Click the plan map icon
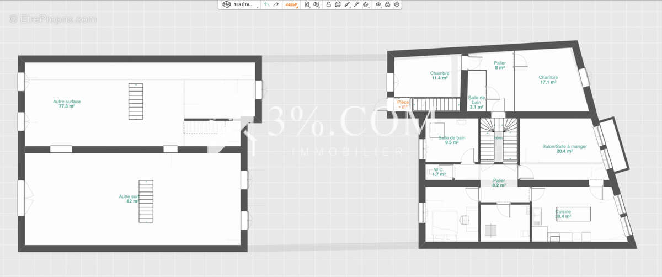Image resolution: width=662 pixels, height=277 pixels. (316, 4)
